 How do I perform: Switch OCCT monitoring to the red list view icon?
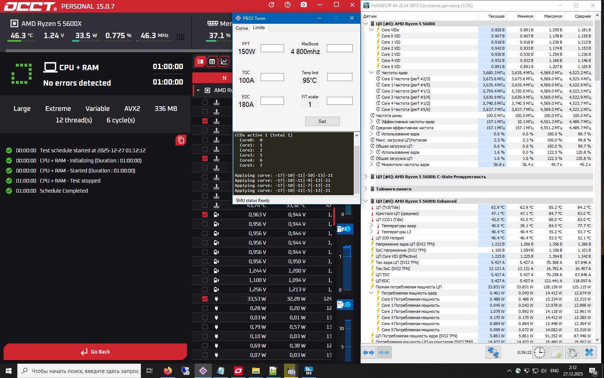(200, 62)
